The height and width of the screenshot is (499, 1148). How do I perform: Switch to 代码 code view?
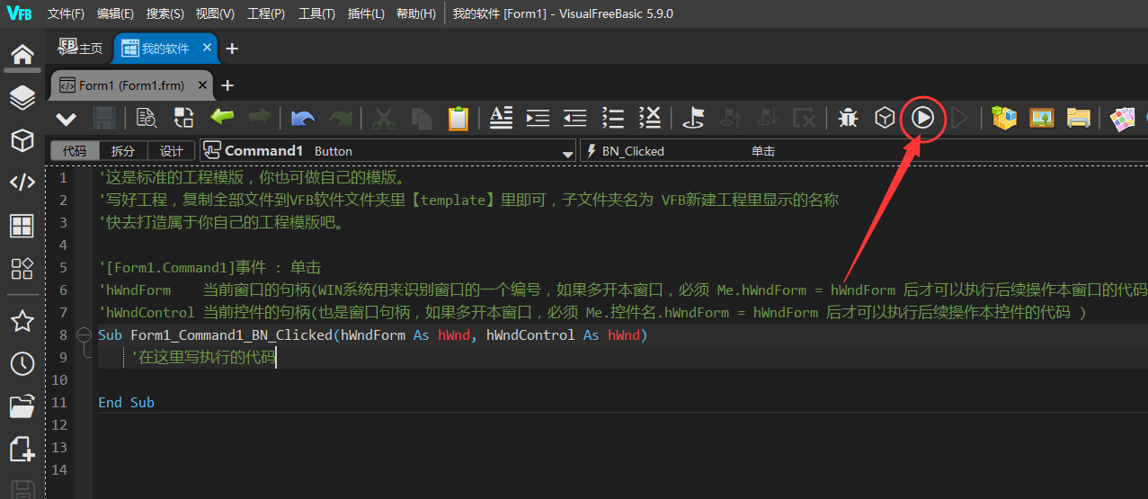point(75,151)
